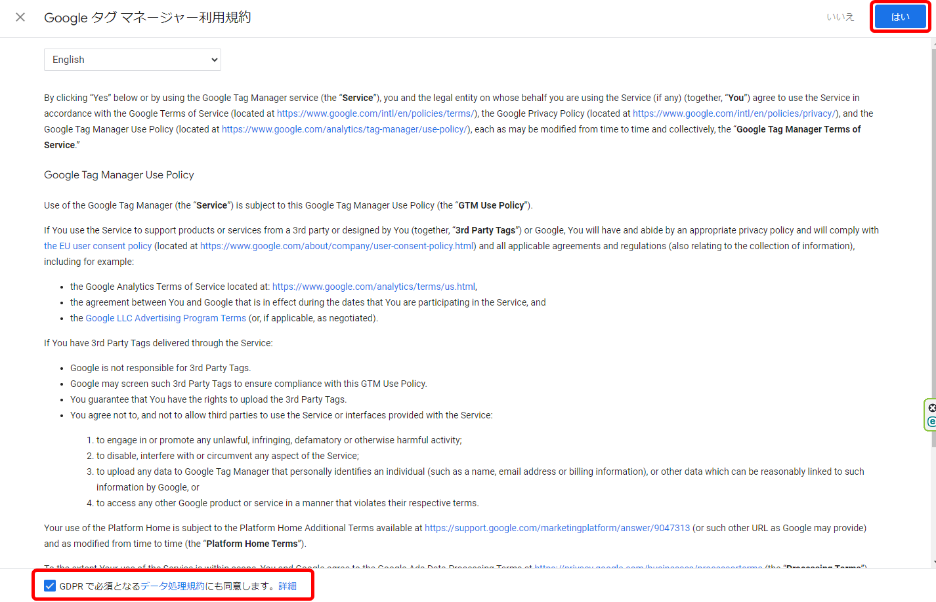Open 'the EU user consent policy' link
This screenshot has height=602, width=936.
(98, 246)
